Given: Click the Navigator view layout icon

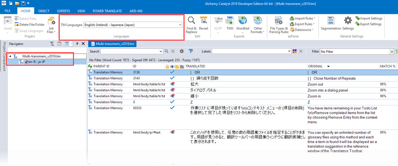Looking at the screenshot, I should tap(59, 44).
